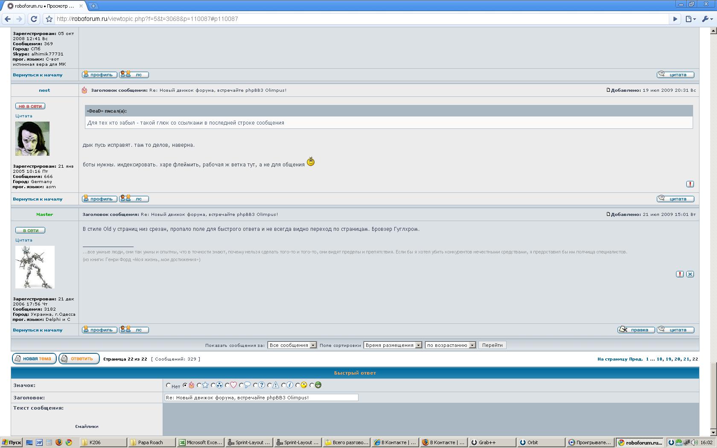Open nest's profile via 'профиль' button
The image size is (717, 448).
[99, 199]
